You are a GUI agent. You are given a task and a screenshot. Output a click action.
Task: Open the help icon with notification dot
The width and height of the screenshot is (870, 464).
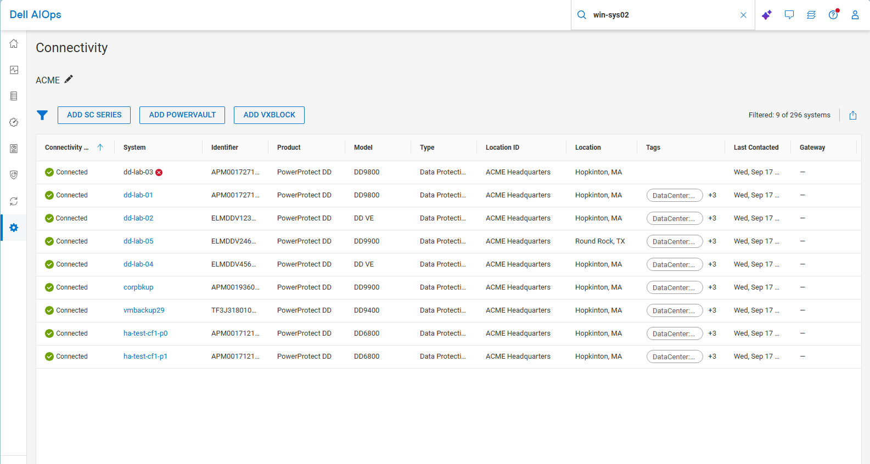[834, 14]
